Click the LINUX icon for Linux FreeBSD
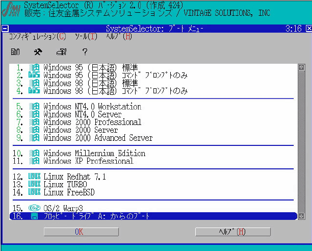The width and height of the screenshot is (312, 251). point(34,192)
